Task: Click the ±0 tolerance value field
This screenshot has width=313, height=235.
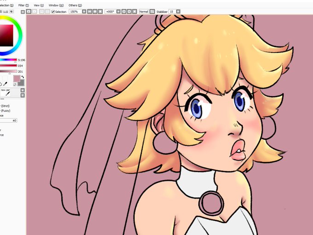Action: pos(8,120)
